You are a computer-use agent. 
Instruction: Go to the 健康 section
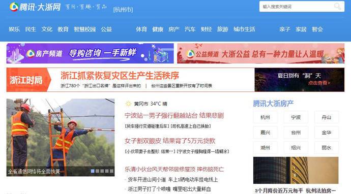point(158,29)
